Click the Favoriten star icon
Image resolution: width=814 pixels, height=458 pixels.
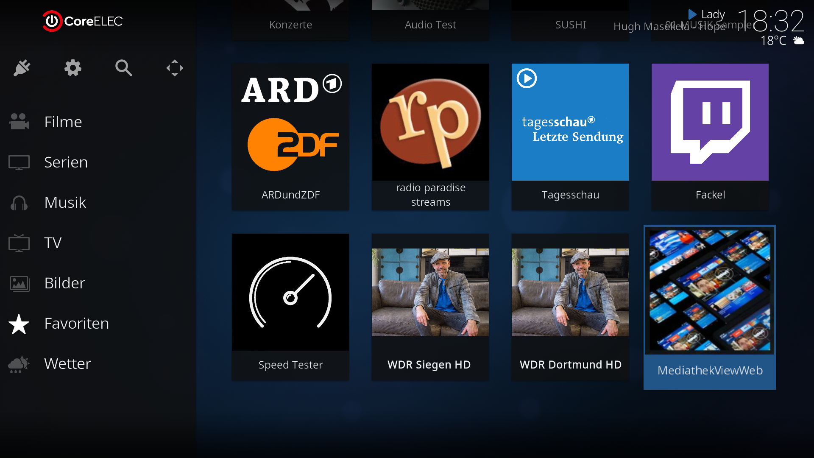click(19, 324)
